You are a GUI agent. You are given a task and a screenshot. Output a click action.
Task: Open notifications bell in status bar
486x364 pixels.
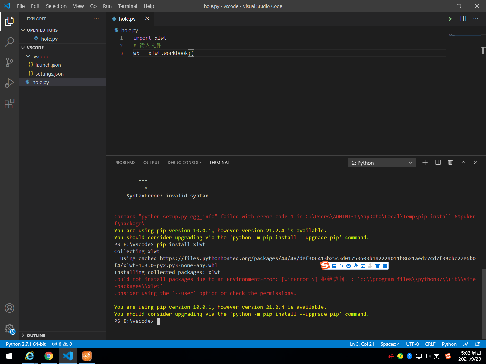coord(477,344)
